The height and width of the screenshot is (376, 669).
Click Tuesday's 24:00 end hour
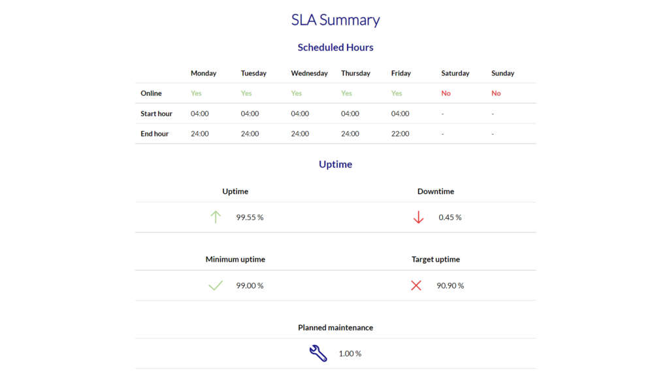250,134
